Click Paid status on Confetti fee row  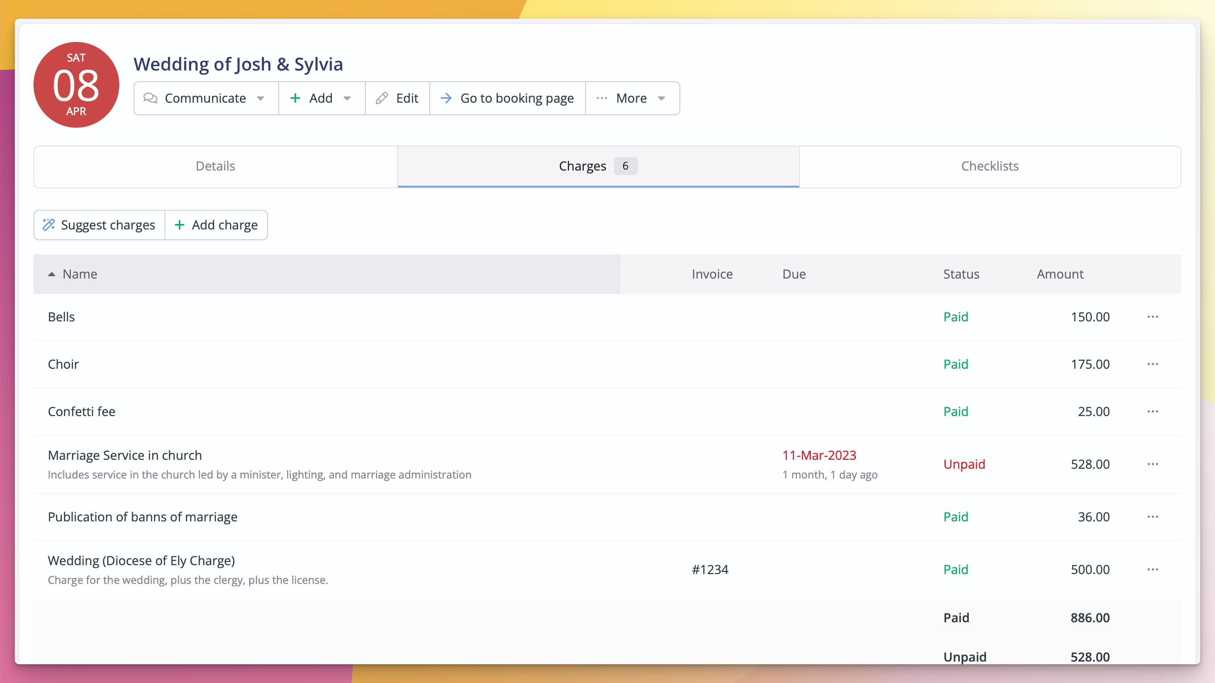coord(955,412)
